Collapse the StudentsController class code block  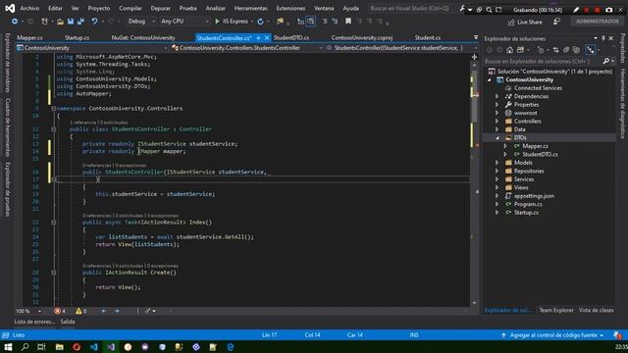coord(54,129)
